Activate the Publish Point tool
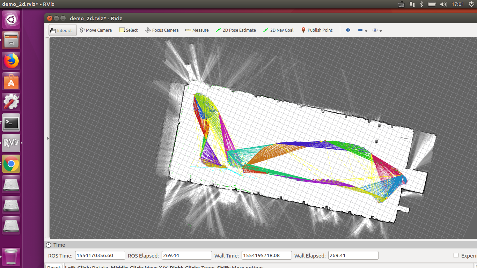 point(317,30)
